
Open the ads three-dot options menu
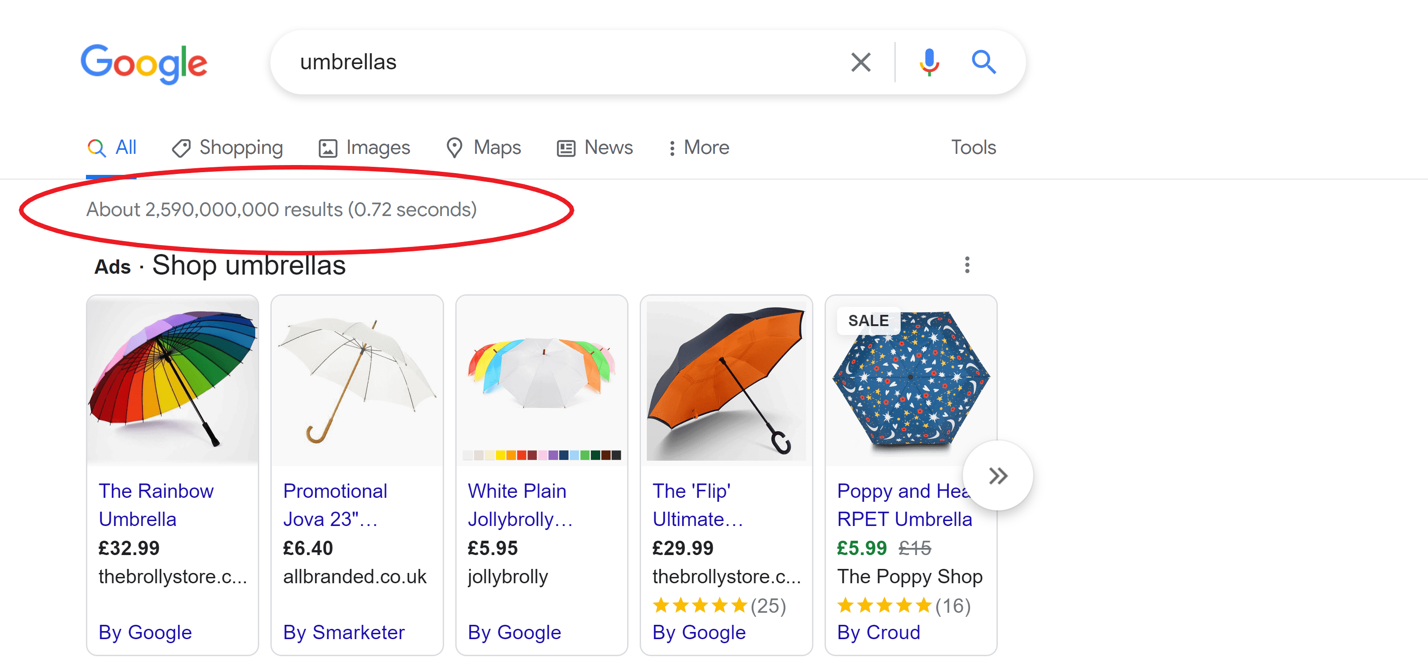pos(967,265)
